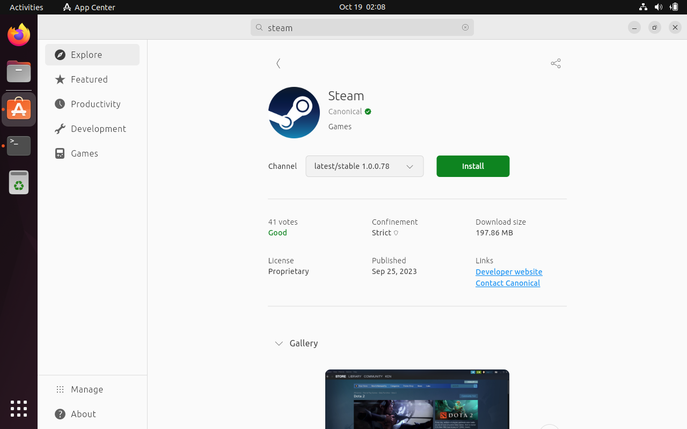Open the Channel dropdown latest/stable 1.0.0.78

point(364,166)
